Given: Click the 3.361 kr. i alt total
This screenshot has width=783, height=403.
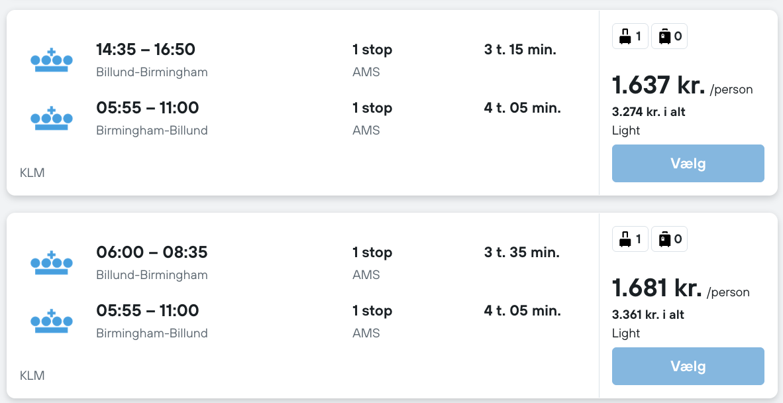Looking at the screenshot, I should 649,315.
